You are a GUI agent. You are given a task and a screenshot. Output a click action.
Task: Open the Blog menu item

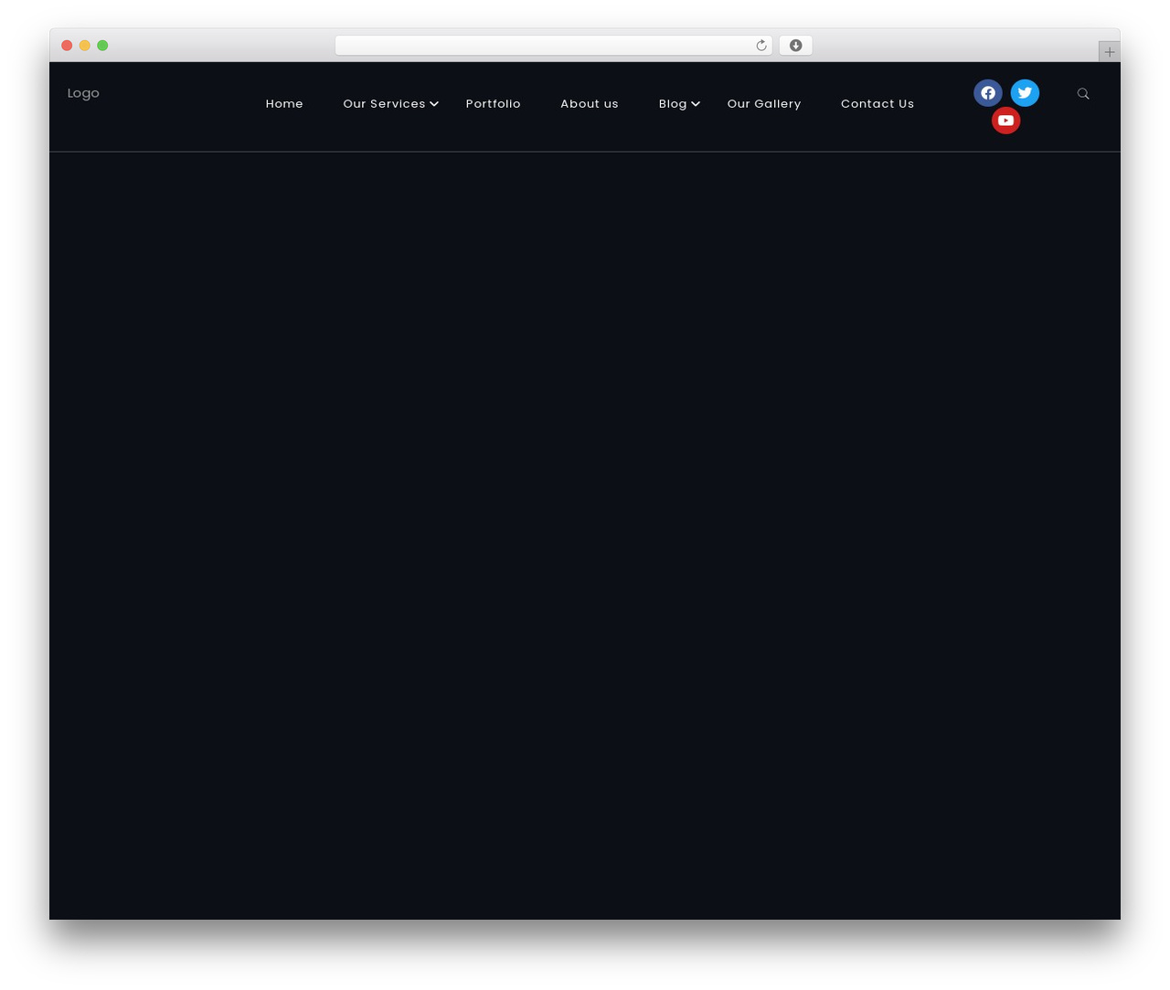coord(673,104)
